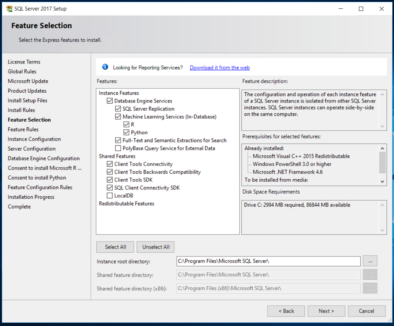394x326 pixels.
Task: Click Feature Configuration Rules step
Action: pos(40,187)
